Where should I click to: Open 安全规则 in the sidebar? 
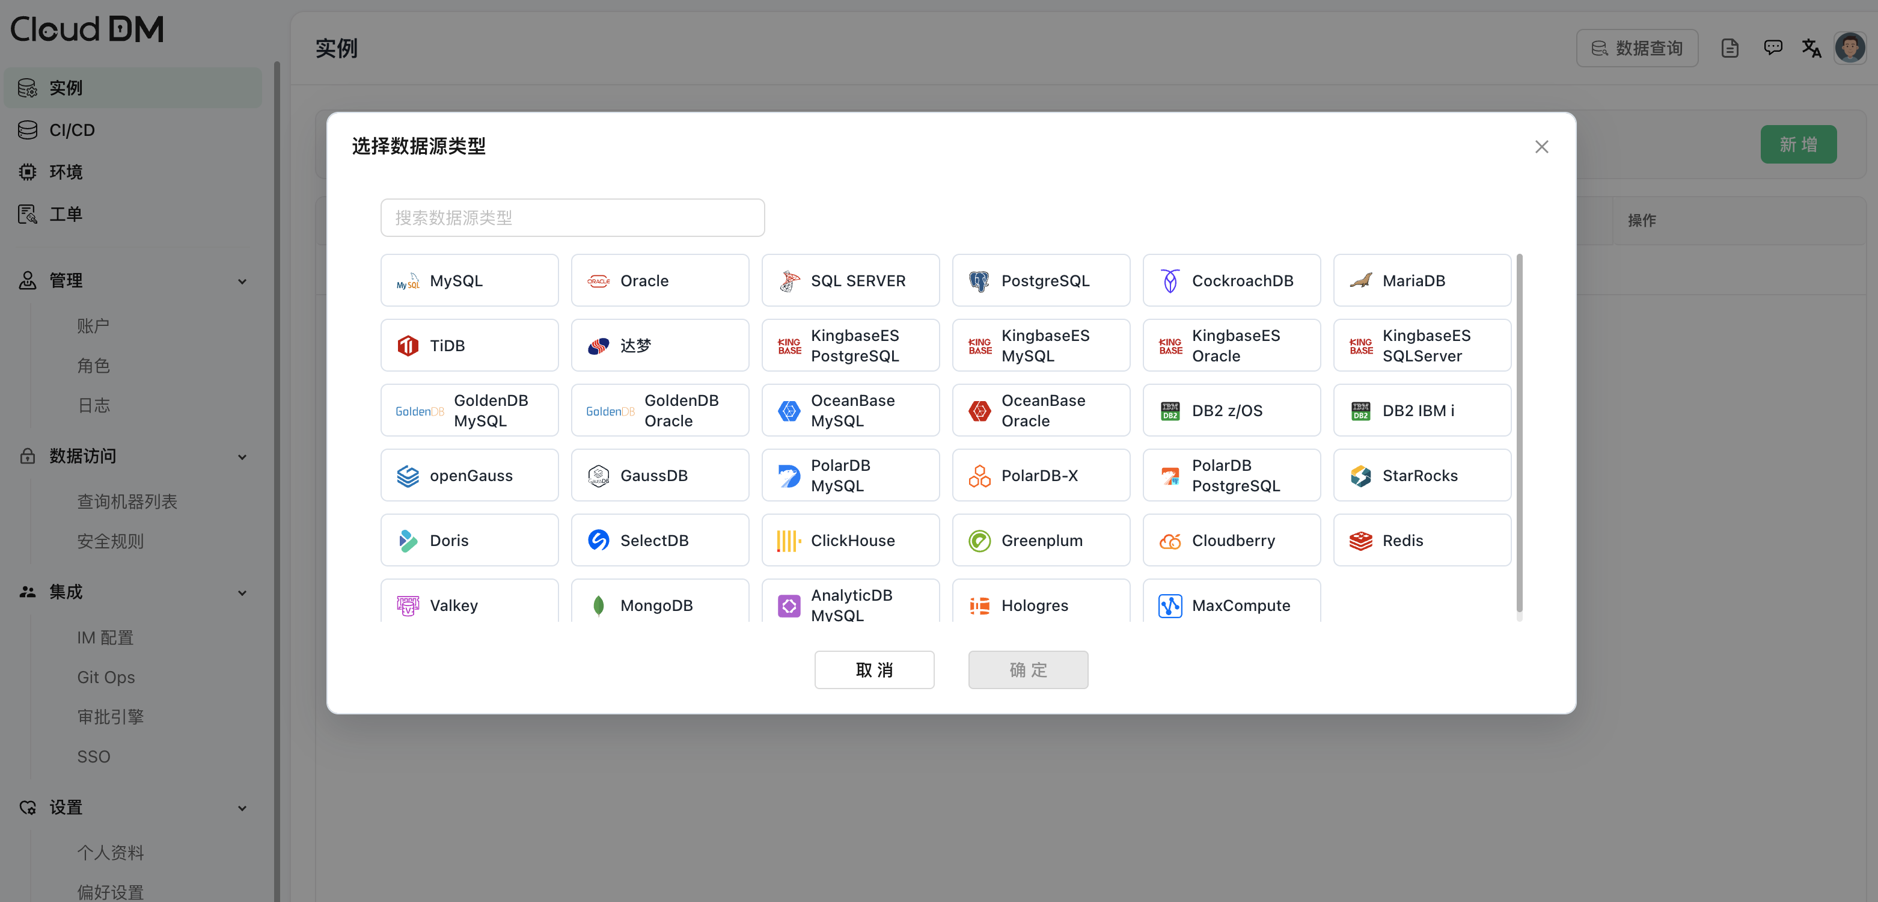(x=110, y=542)
